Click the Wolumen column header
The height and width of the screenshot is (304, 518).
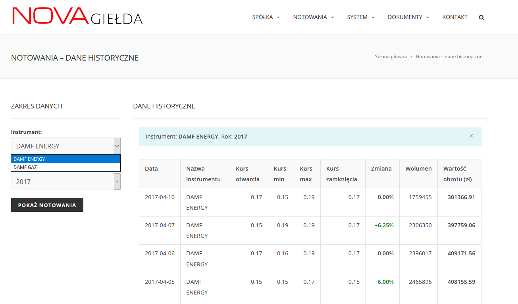[418, 169]
